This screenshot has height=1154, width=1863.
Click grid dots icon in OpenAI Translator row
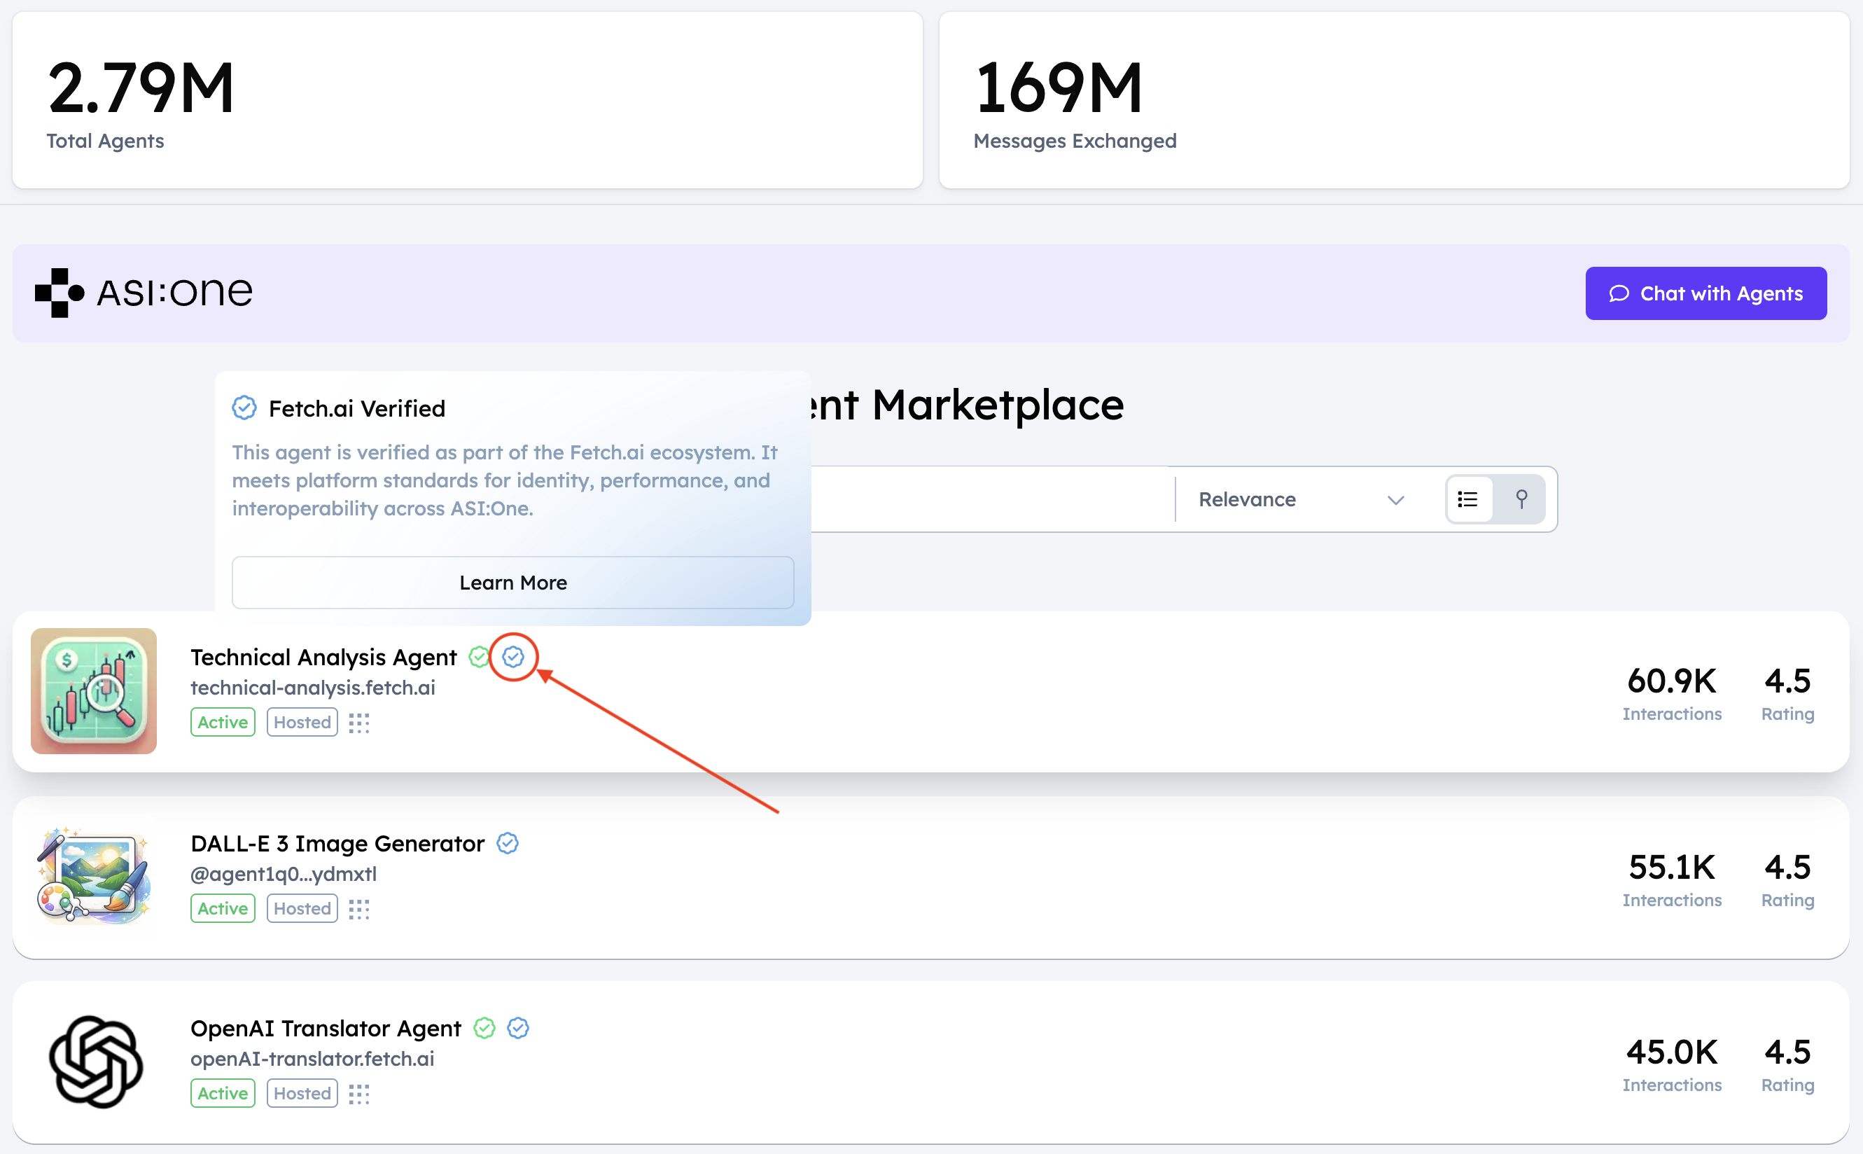[358, 1094]
